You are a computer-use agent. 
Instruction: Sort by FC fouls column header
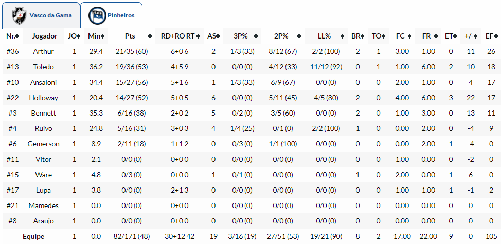tap(400, 36)
